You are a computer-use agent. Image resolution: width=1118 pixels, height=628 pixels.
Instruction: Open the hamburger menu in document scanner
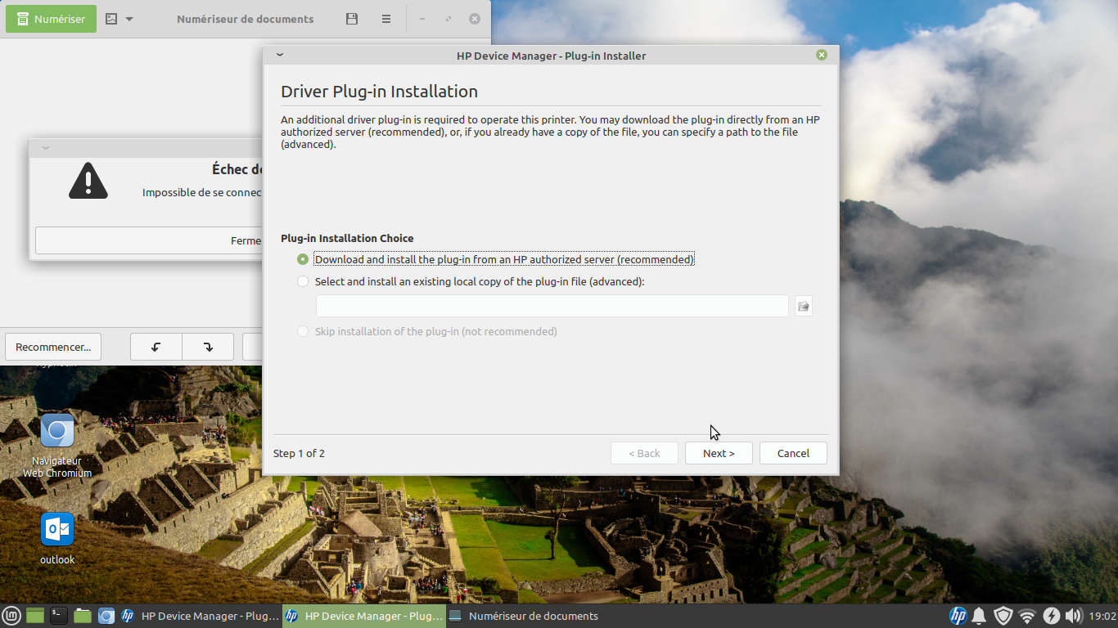(386, 19)
